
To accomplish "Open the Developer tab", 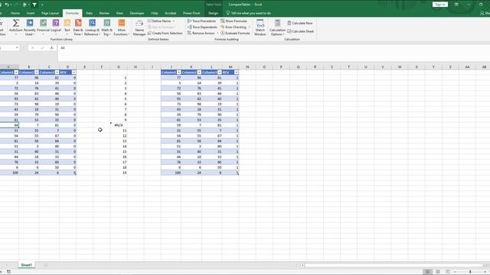I will [x=137, y=13].
